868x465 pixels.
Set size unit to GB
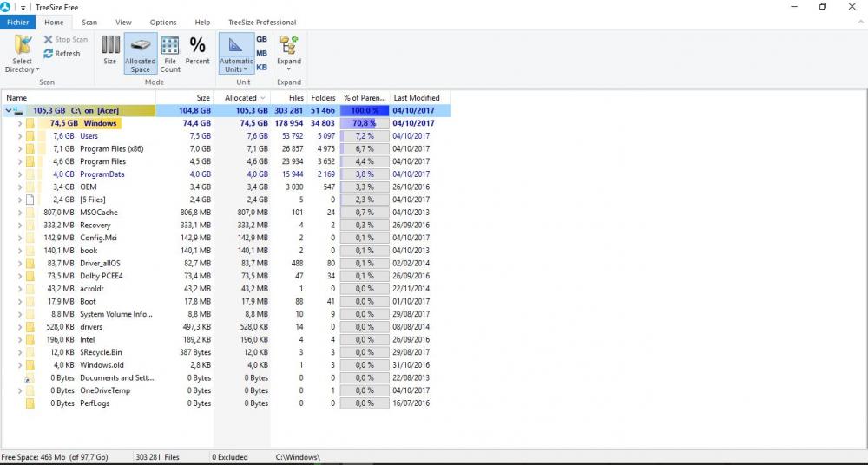pyautogui.click(x=261, y=39)
